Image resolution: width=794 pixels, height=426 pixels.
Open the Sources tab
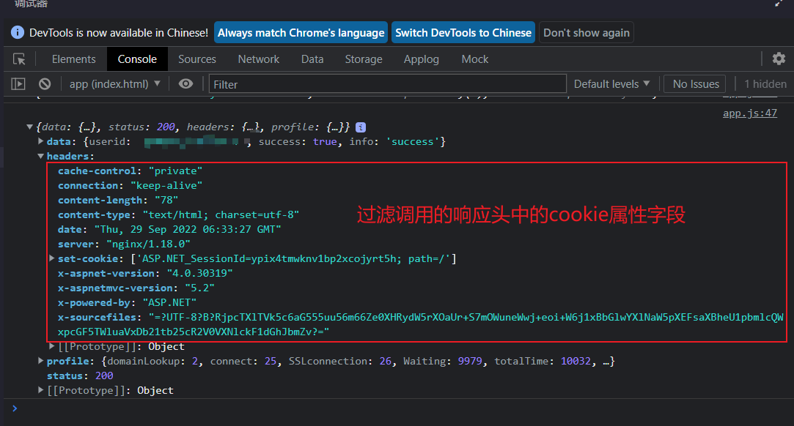click(197, 59)
